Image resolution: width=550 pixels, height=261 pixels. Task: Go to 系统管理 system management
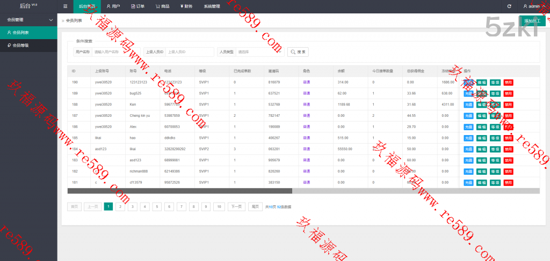click(212, 6)
